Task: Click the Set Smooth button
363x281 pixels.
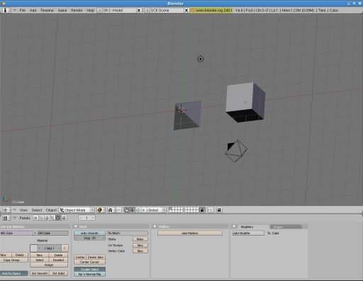Action: (40, 273)
